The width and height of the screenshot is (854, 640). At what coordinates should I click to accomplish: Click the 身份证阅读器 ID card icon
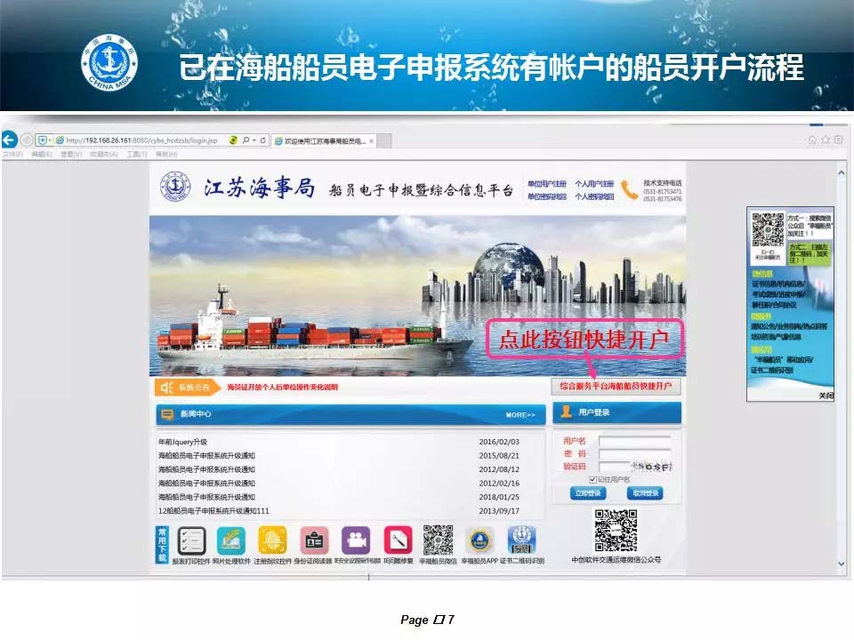(x=314, y=540)
